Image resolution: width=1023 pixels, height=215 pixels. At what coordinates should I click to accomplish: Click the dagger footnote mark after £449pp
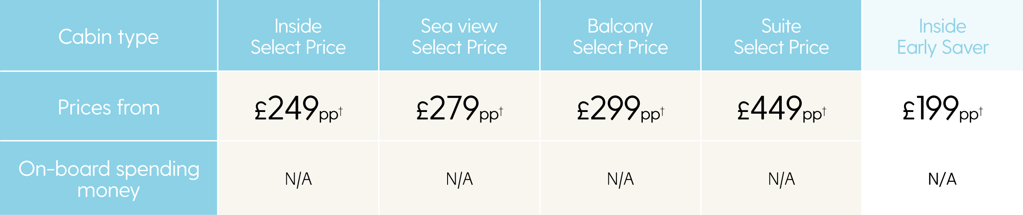click(x=824, y=111)
